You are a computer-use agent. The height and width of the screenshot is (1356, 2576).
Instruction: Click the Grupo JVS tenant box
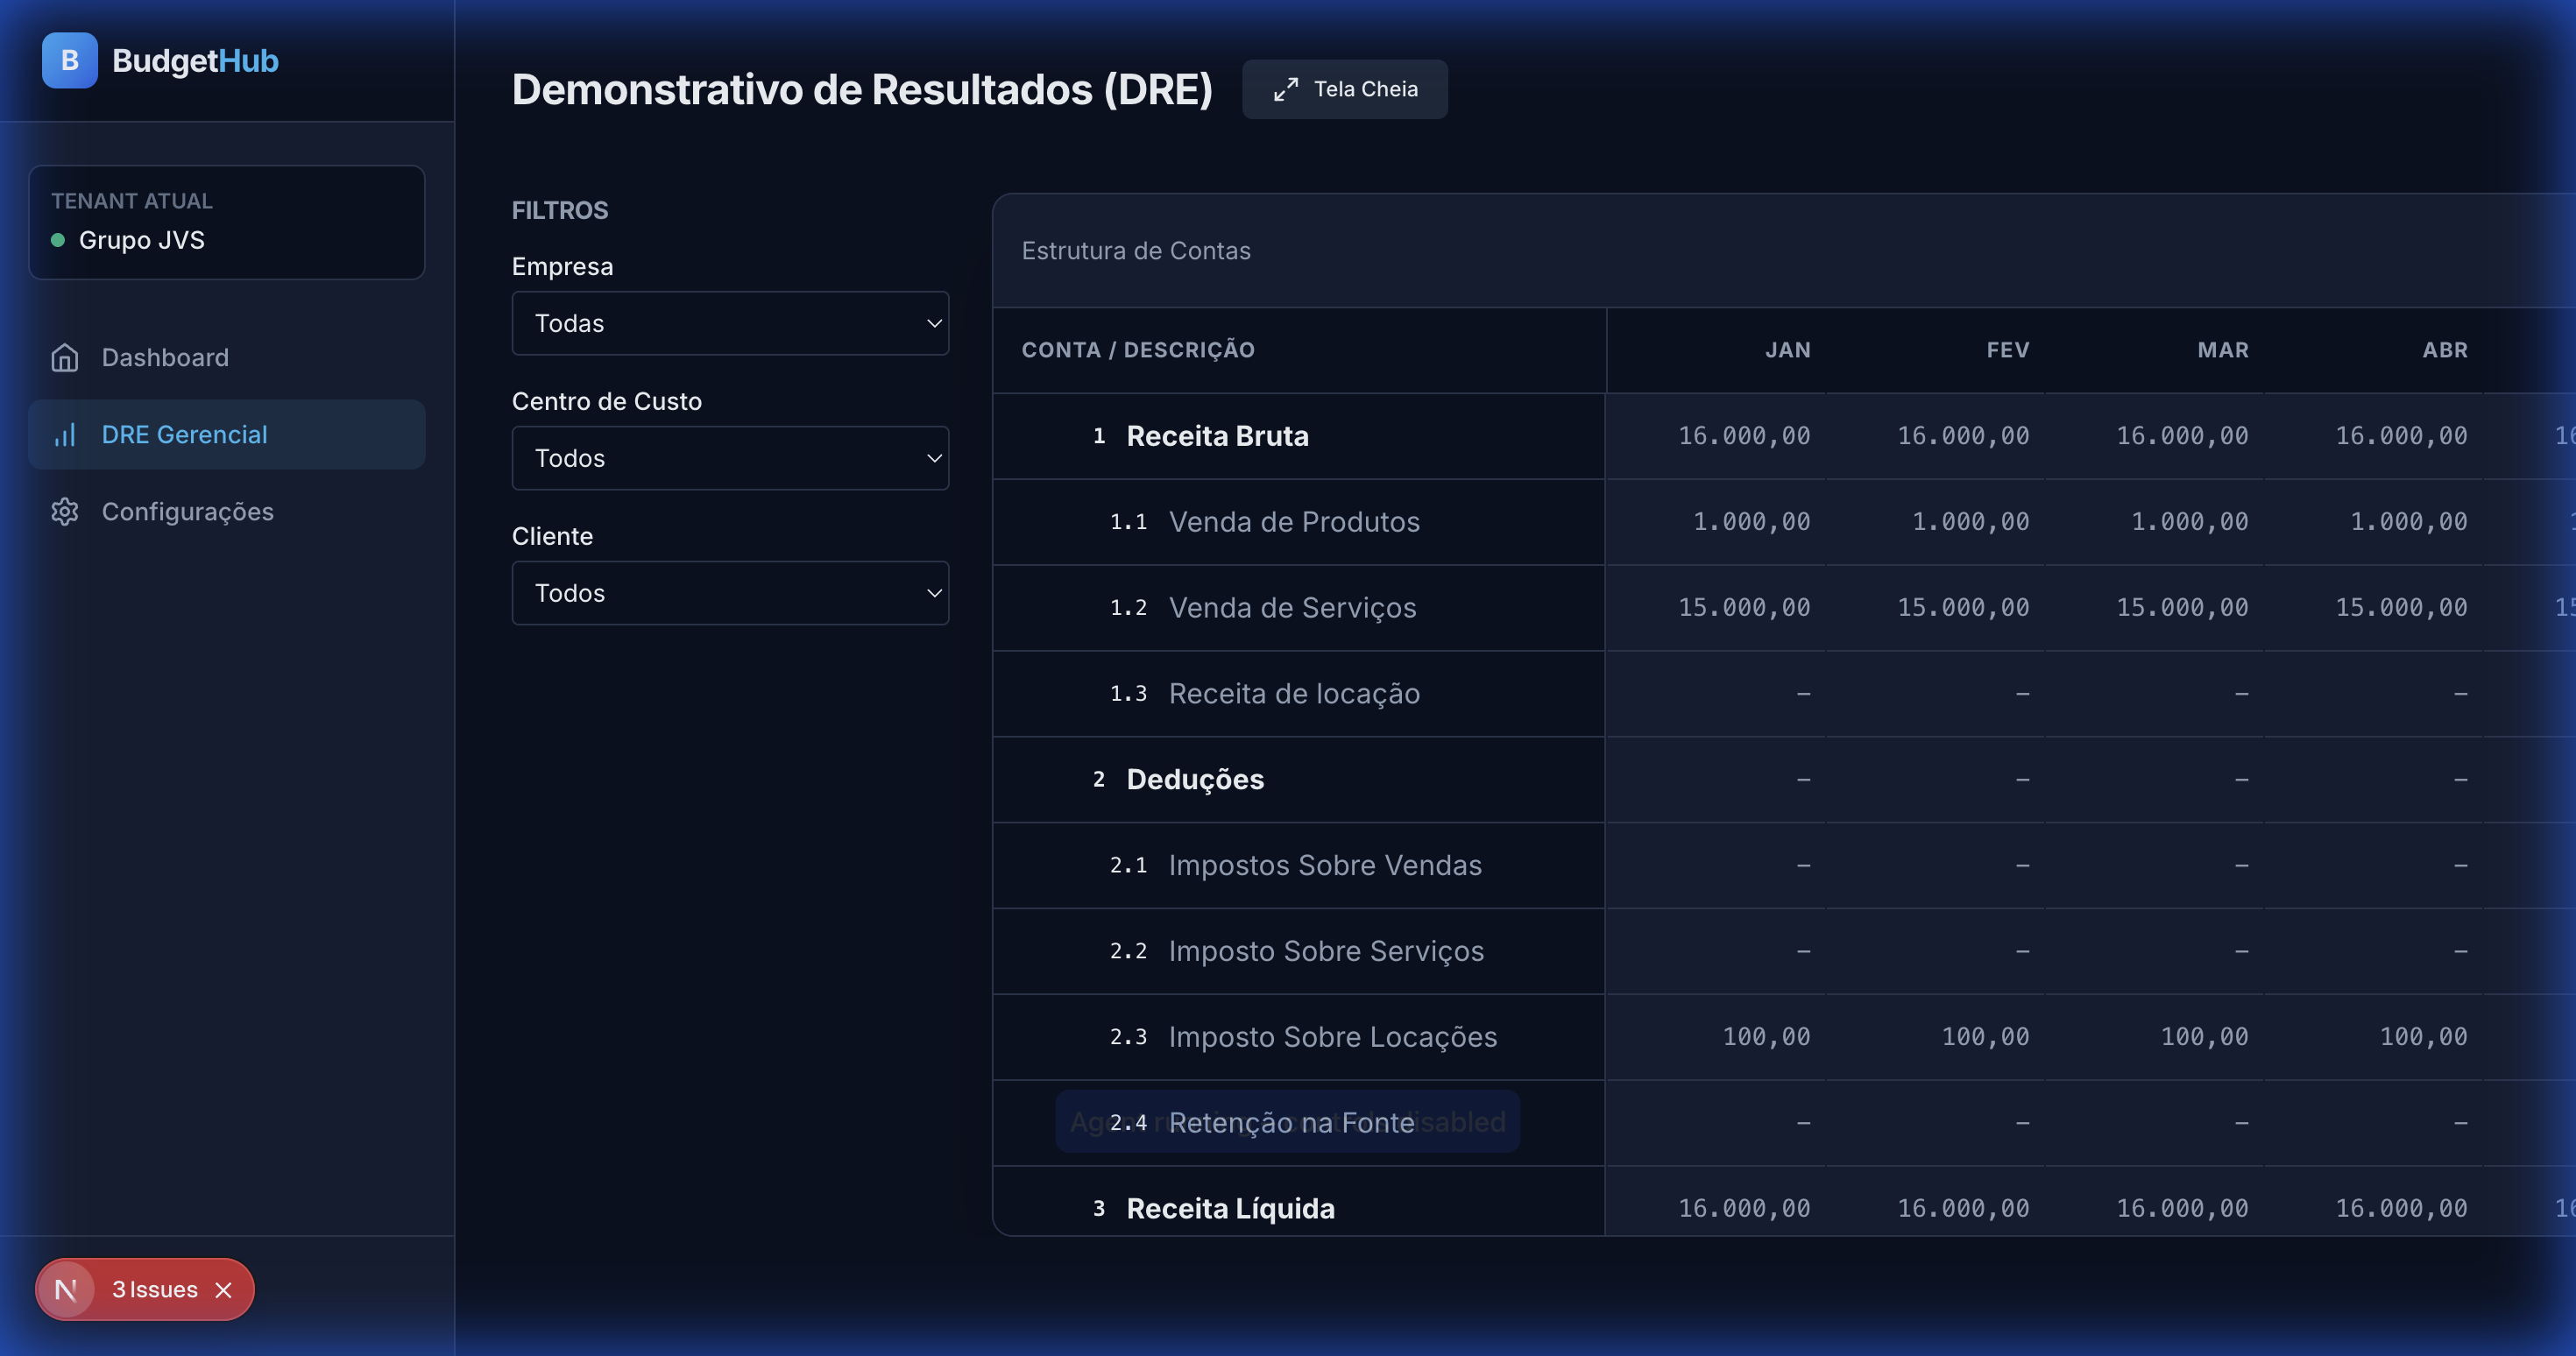227,222
